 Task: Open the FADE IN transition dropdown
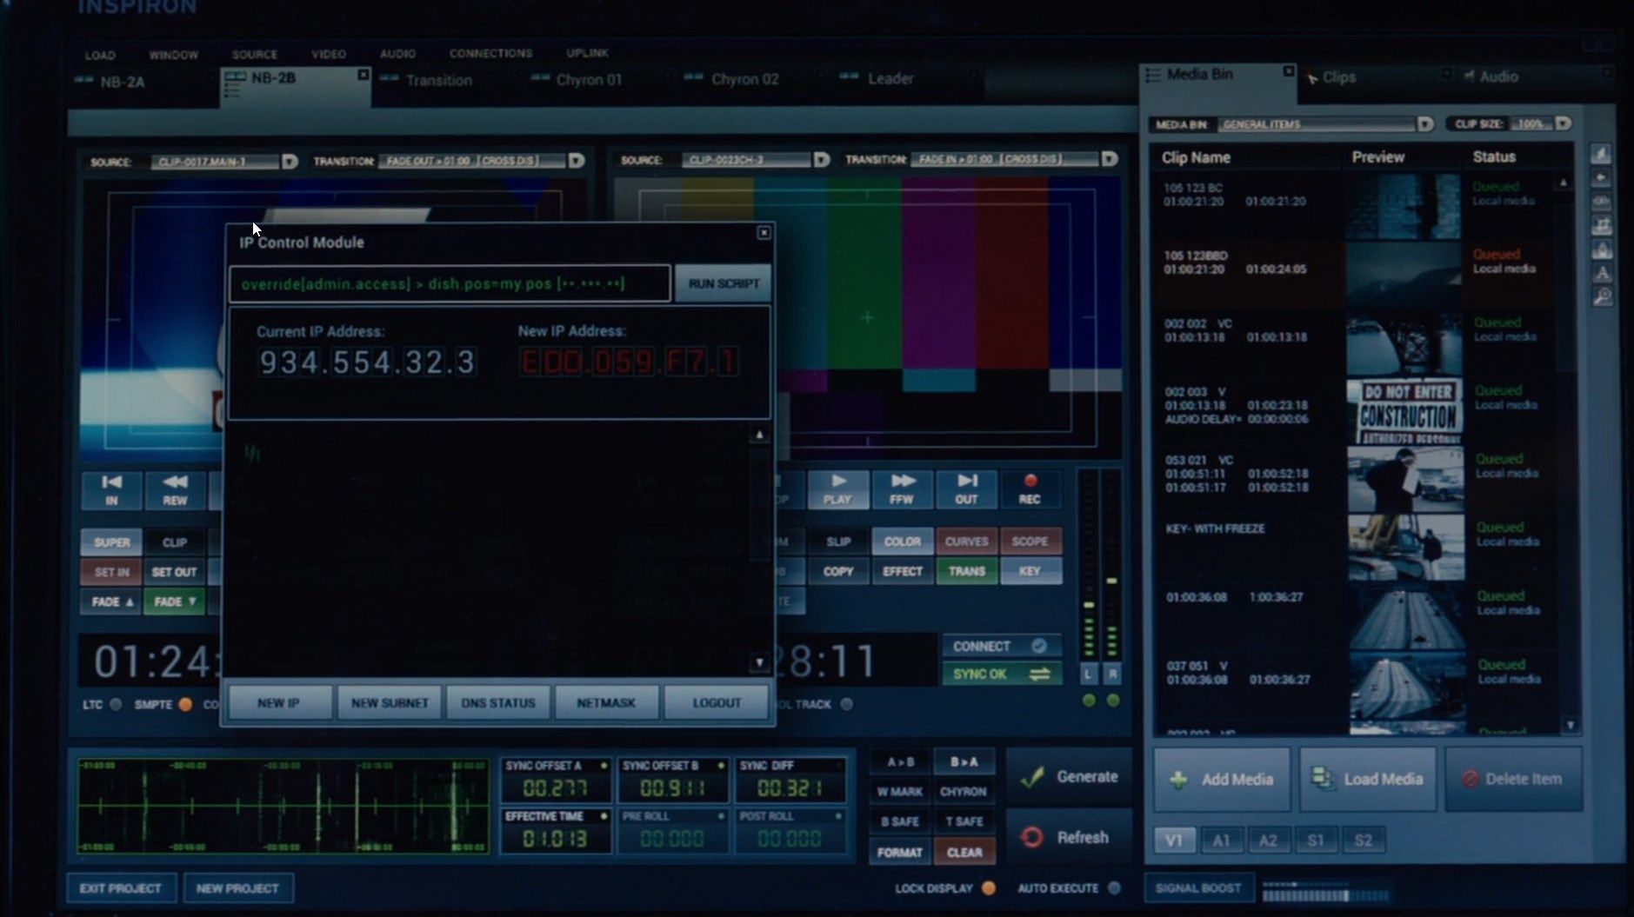(x=1110, y=159)
